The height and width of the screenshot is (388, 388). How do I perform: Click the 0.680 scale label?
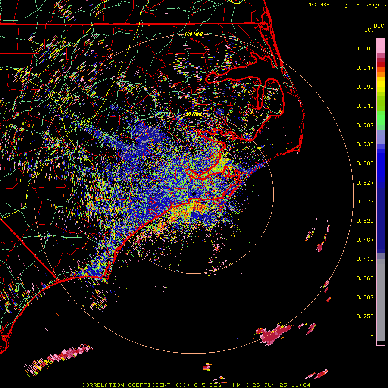pyautogui.click(x=365, y=163)
